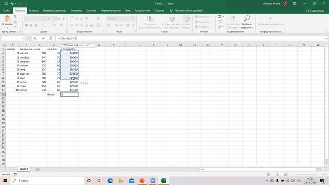
Task: Click the vertical scrollbar down arrow
Action: tap(327, 165)
